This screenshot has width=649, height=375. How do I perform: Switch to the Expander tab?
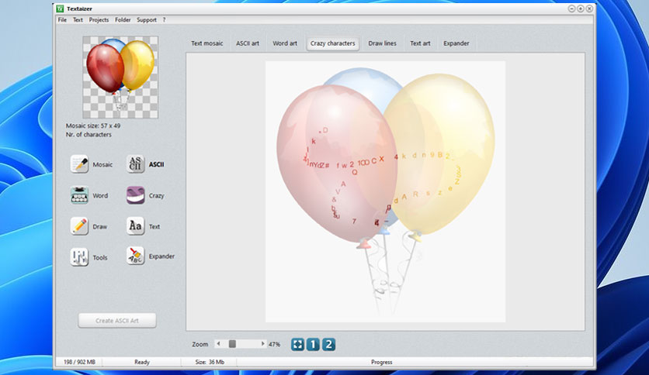pyautogui.click(x=456, y=43)
